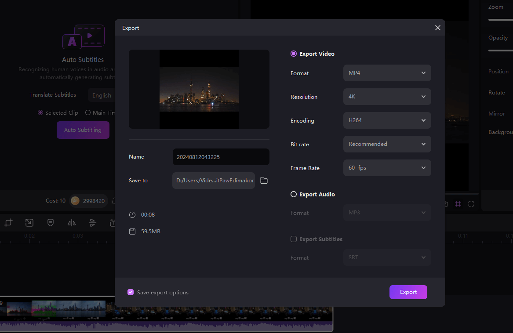
Task: Expand the Encoding dropdown showing H264
Action: [387, 120]
